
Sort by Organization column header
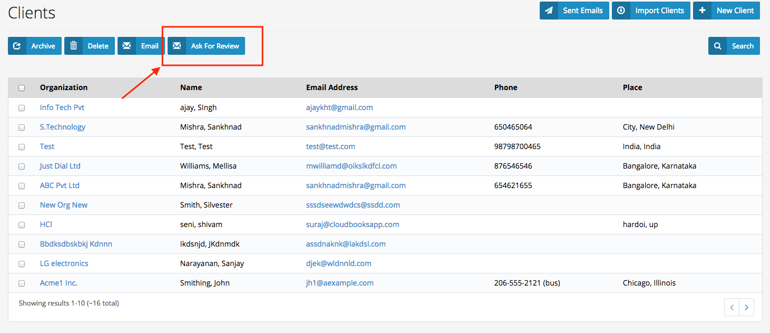(64, 87)
